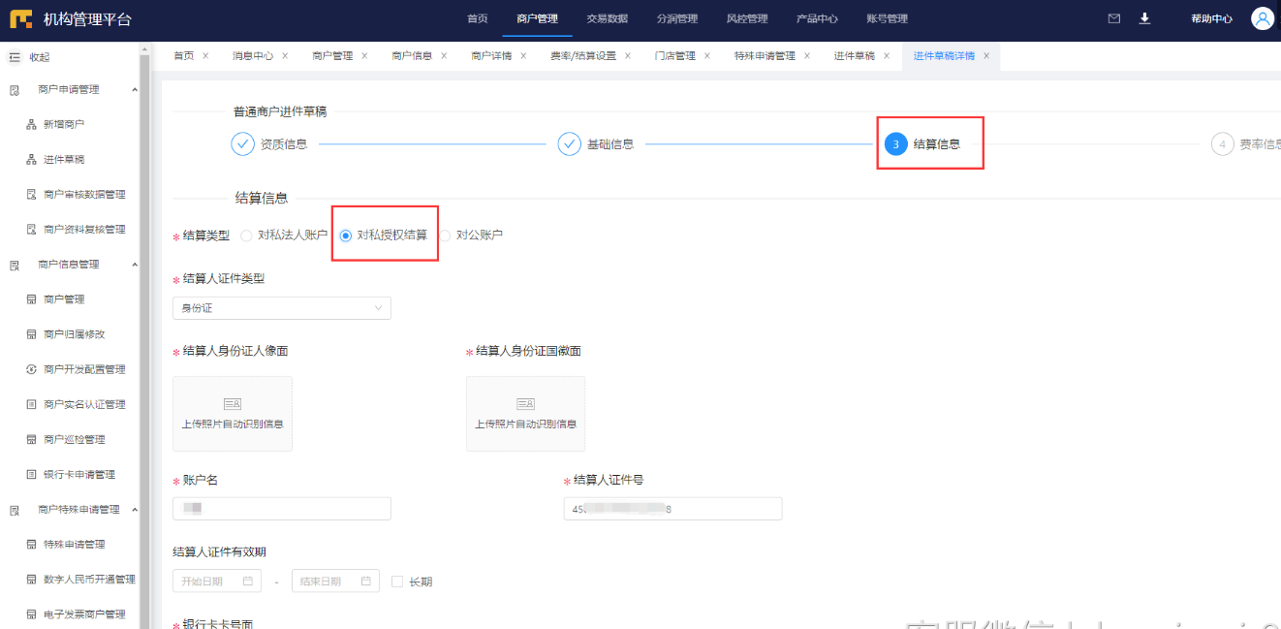The width and height of the screenshot is (1281, 629).
Task: Switch to the 门店管理 tab
Action: point(674,56)
